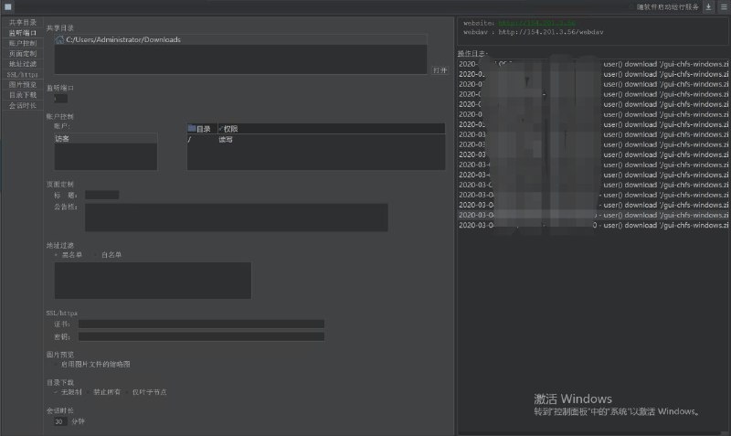Image resolution: width=731 pixels, height=436 pixels.
Task: Click the 打开 button next to shared directory
Action: click(440, 69)
